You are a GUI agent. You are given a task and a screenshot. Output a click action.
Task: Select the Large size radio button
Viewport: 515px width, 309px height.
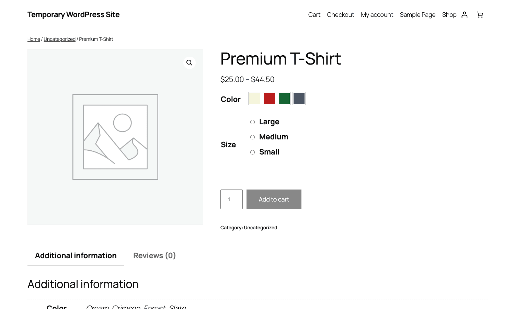click(x=252, y=122)
